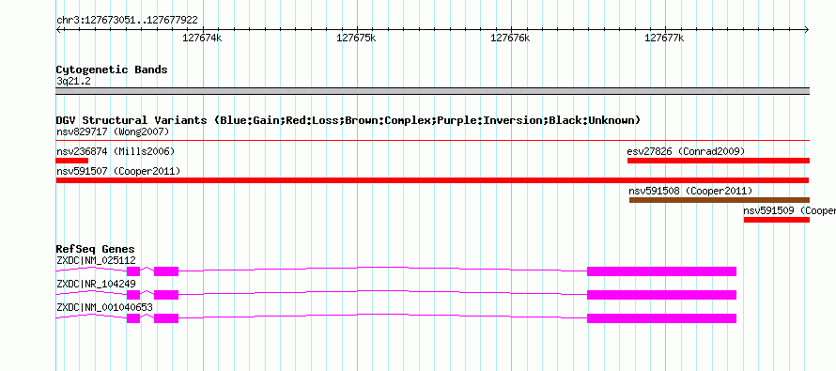Viewport: 836px width, 371px height.
Task: Click the chr3:127673051..127677922 coordinate label
Action: click(127, 21)
